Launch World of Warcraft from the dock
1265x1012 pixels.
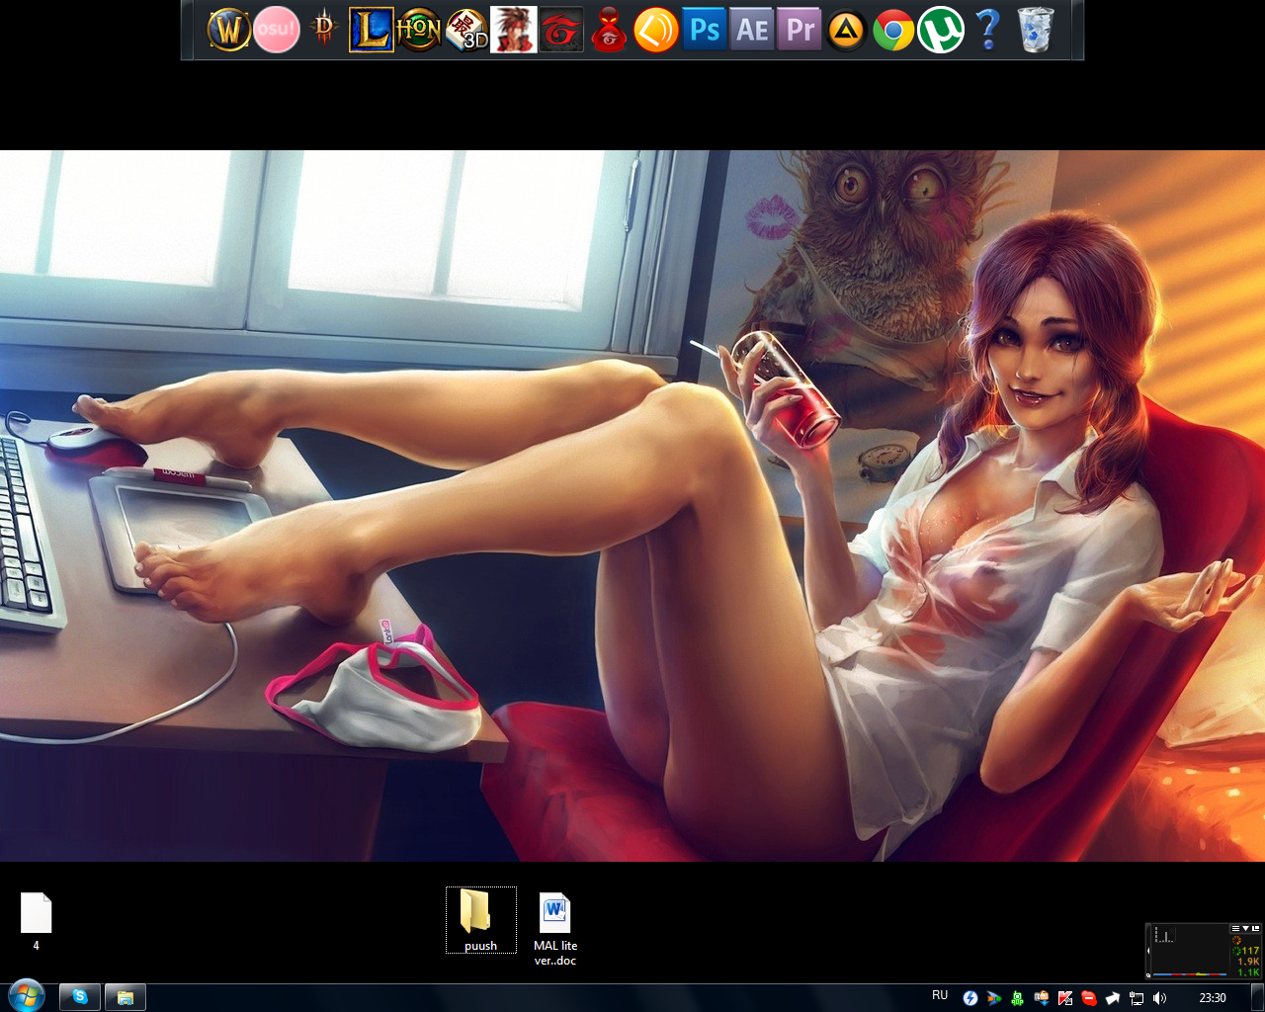pyautogui.click(x=228, y=29)
